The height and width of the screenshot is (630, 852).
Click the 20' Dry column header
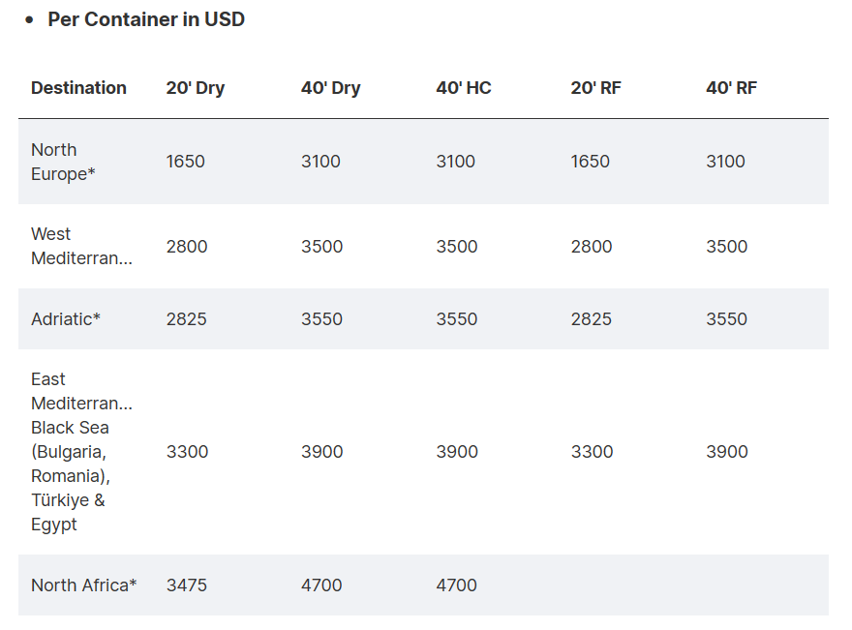(x=195, y=88)
